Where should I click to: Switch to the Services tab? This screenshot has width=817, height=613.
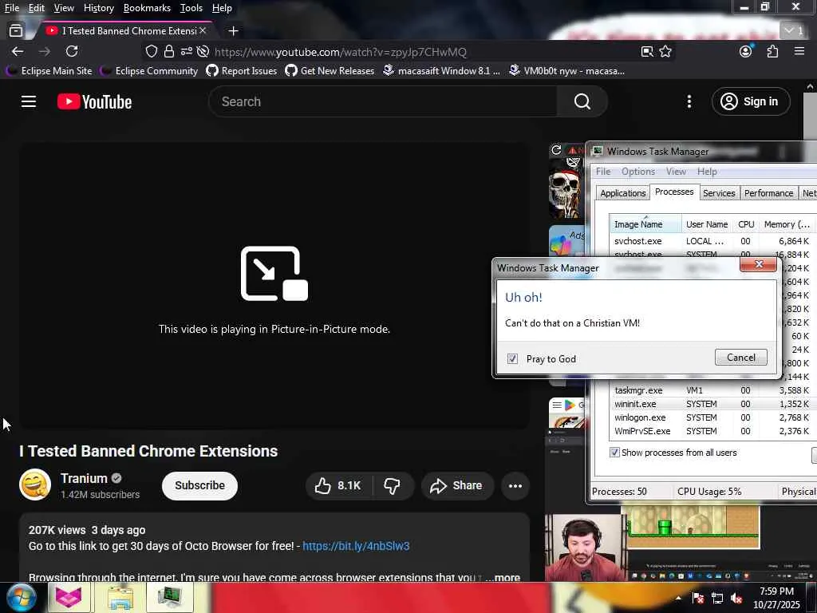(719, 193)
